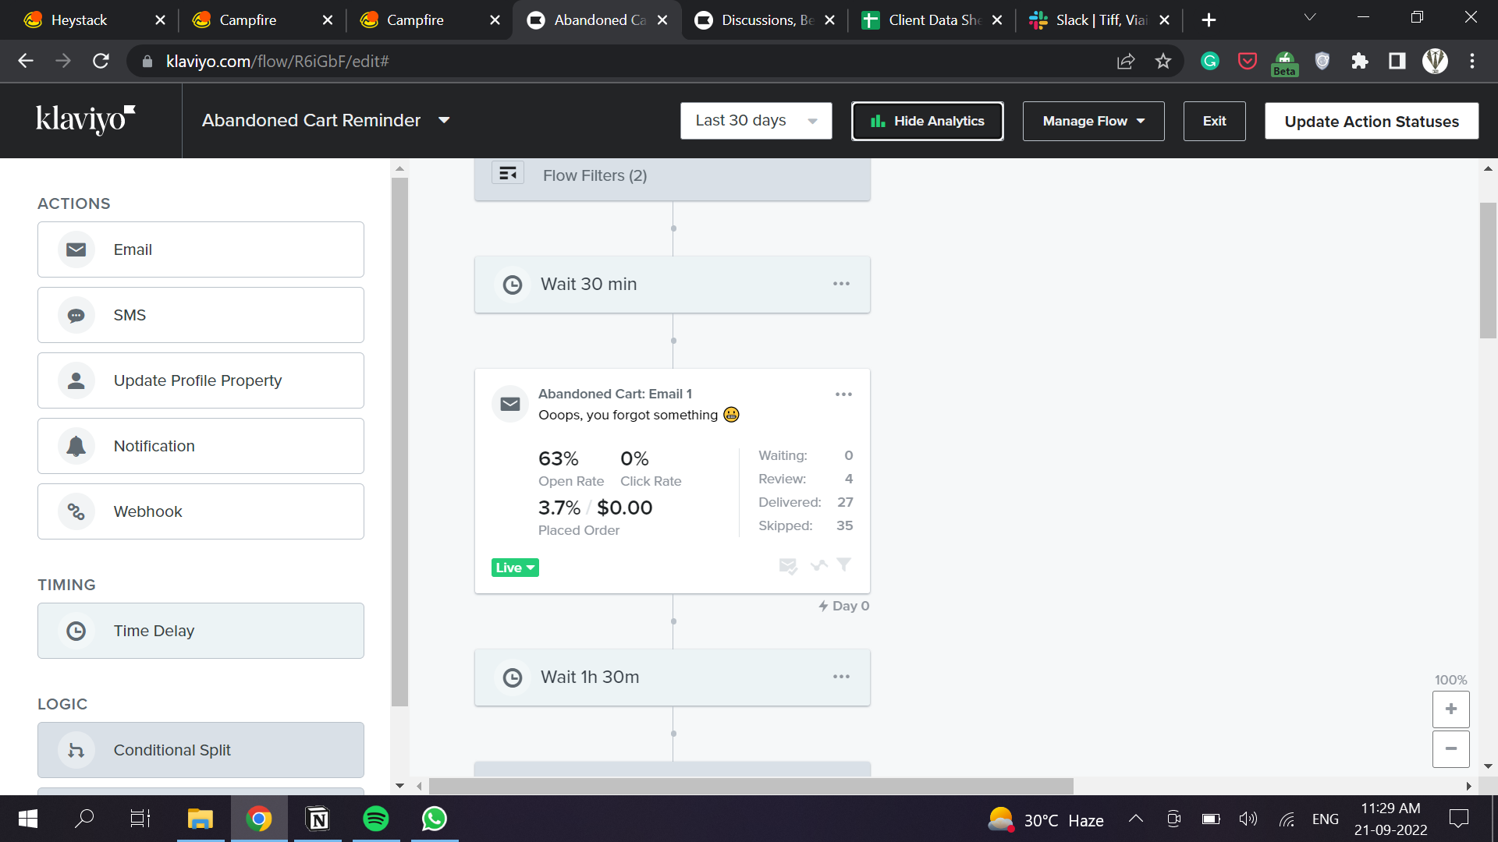Click the Webhook icon in Actions
This screenshot has height=842, width=1498.
tap(76, 511)
